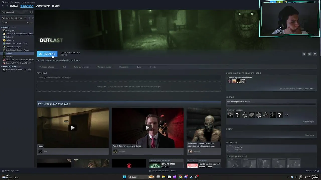
Task: Click the Nota nueva button
Action: [310, 135]
